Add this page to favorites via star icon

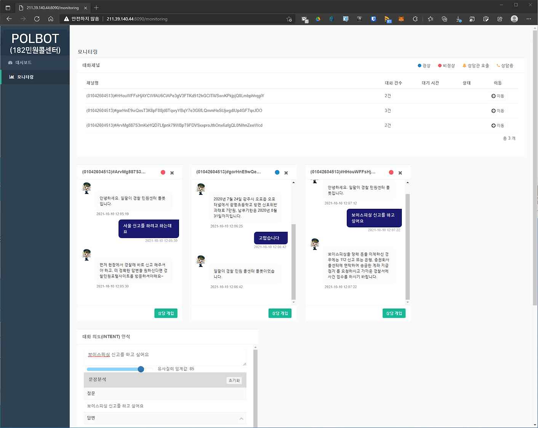tap(289, 19)
